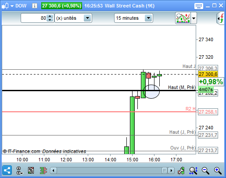
Task: Zoom out with the minus magnifier
Action: point(205,171)
